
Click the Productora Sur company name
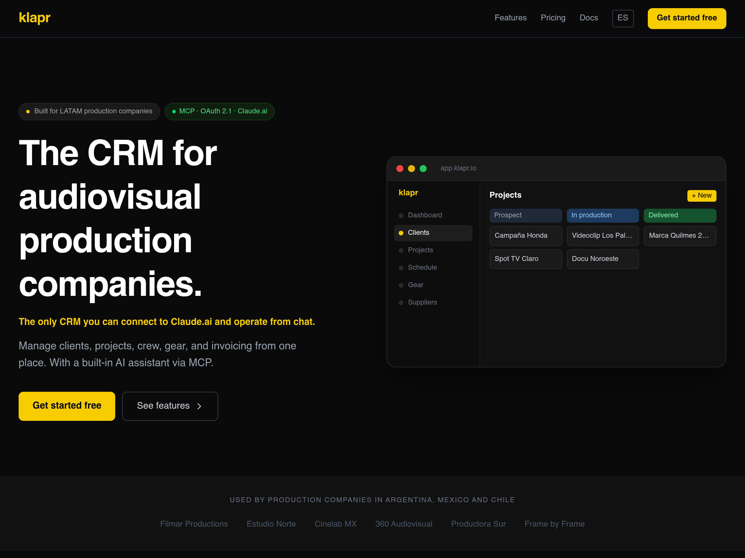click(478, 524)
